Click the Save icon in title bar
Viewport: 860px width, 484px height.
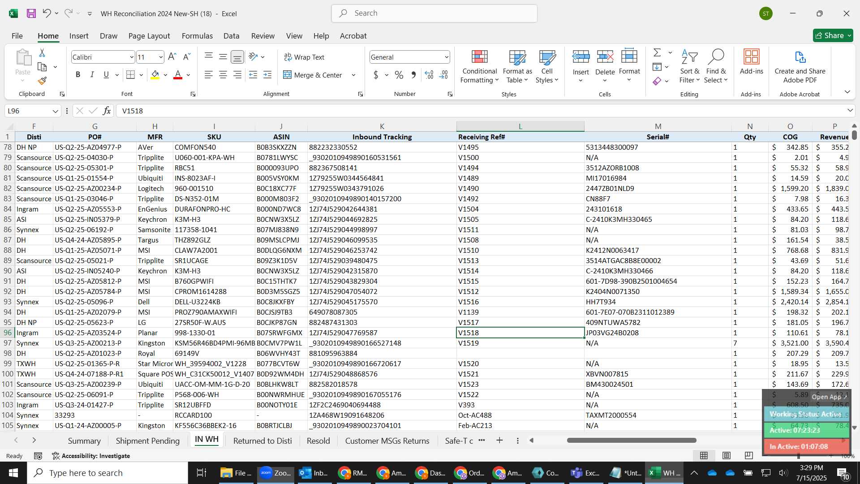tap(31, 13)
